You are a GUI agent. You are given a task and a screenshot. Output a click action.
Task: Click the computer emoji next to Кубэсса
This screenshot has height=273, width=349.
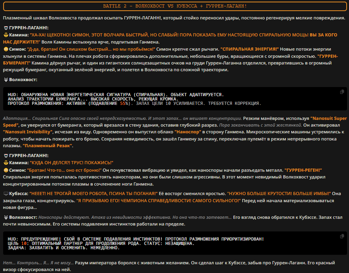(6, 194)
